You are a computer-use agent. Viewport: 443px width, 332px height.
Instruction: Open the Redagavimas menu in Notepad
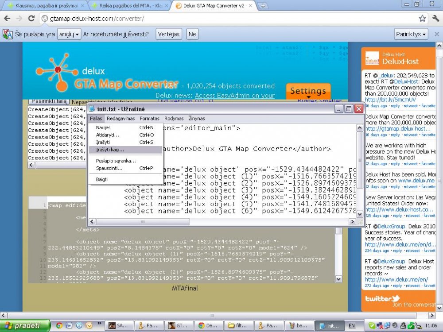120,119
